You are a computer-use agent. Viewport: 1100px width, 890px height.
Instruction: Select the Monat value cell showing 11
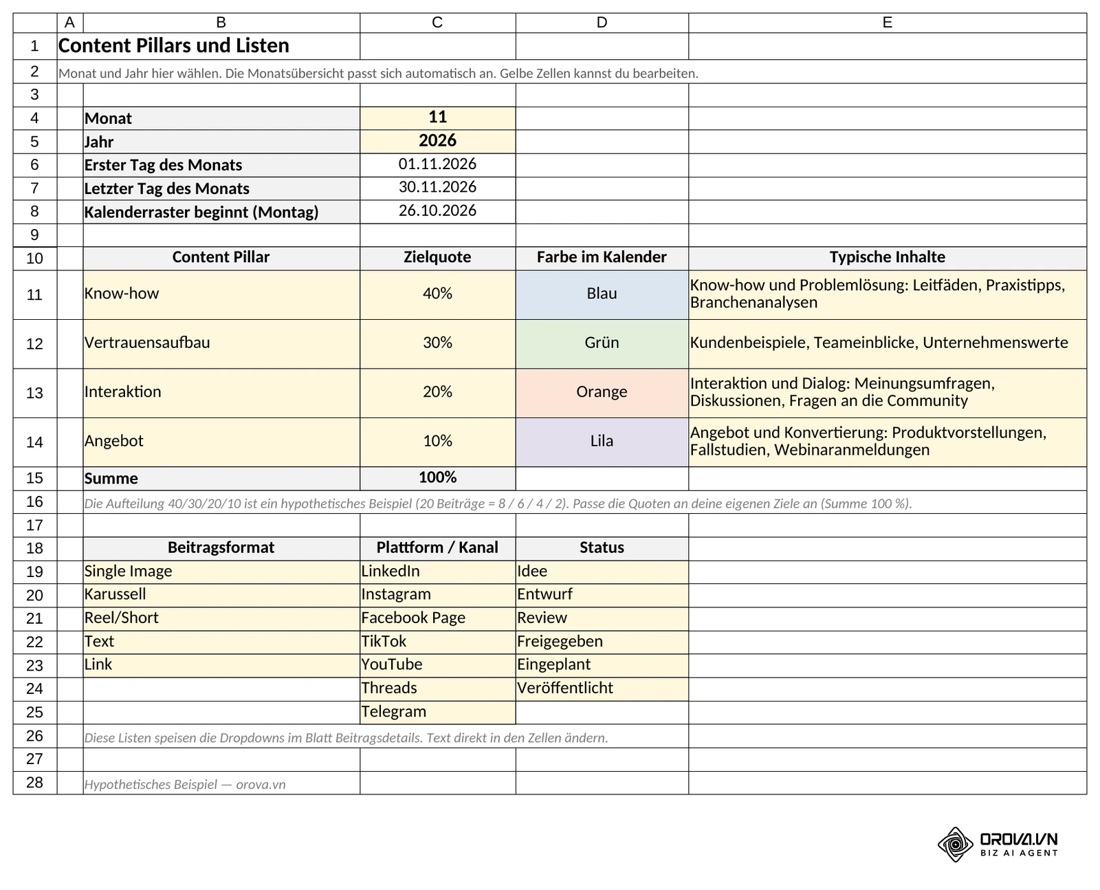(437, 118)
